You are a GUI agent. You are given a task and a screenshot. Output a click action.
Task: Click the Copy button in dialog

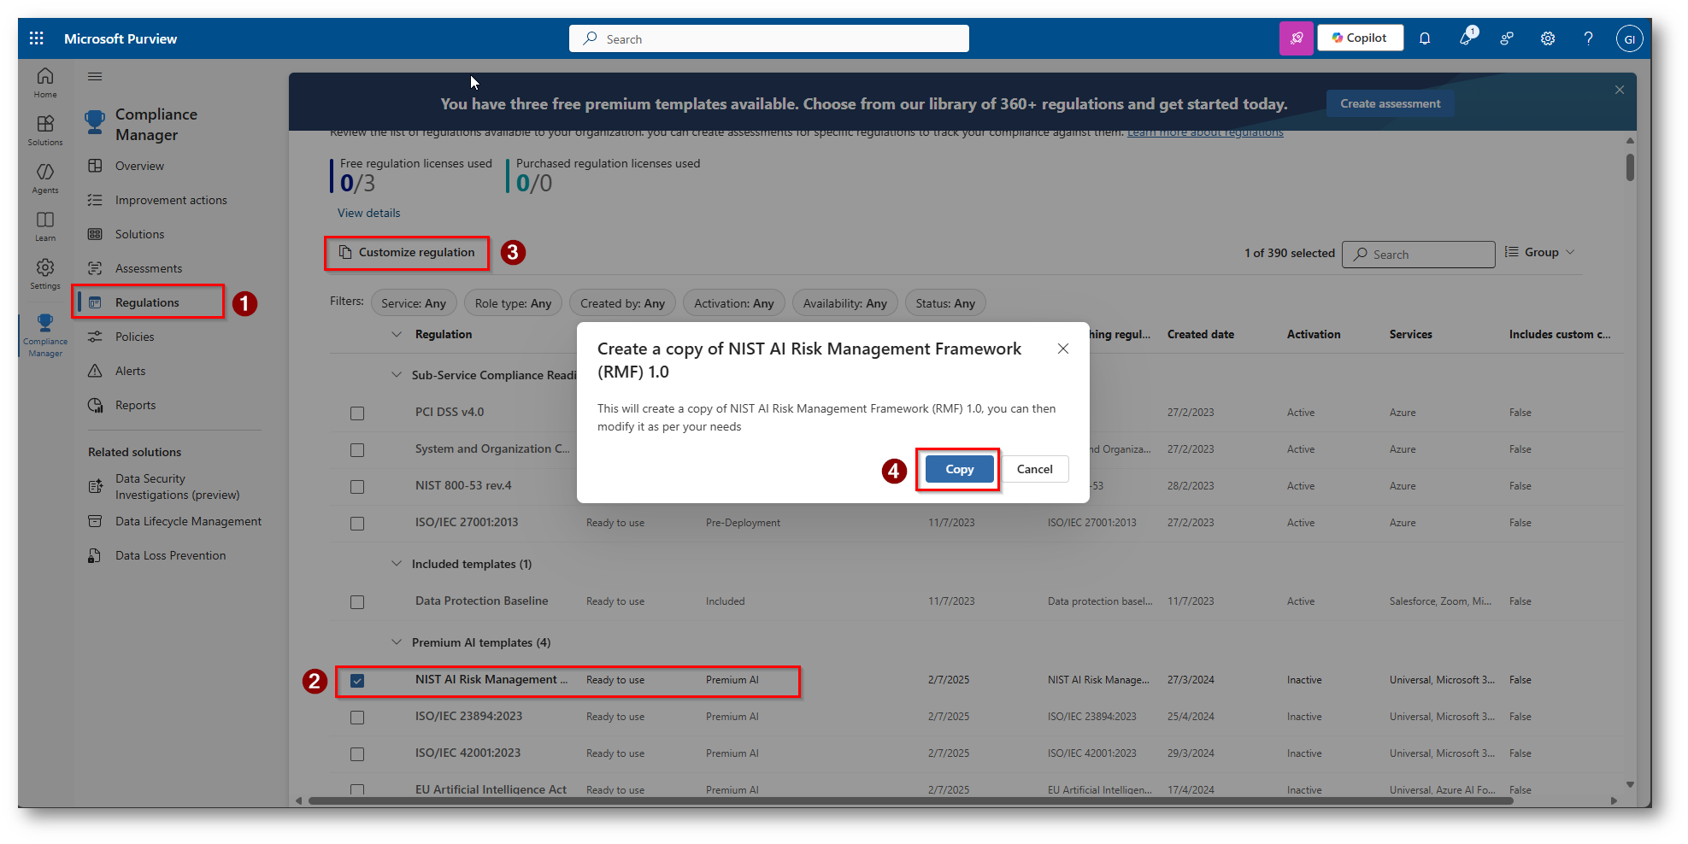959,469
